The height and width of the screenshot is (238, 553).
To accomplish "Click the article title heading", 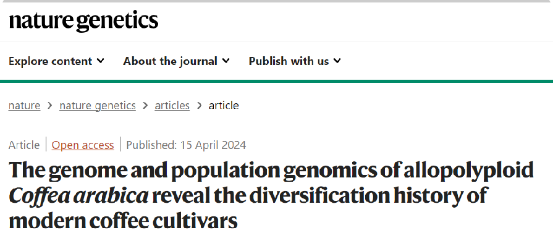I will pos(271,195).
